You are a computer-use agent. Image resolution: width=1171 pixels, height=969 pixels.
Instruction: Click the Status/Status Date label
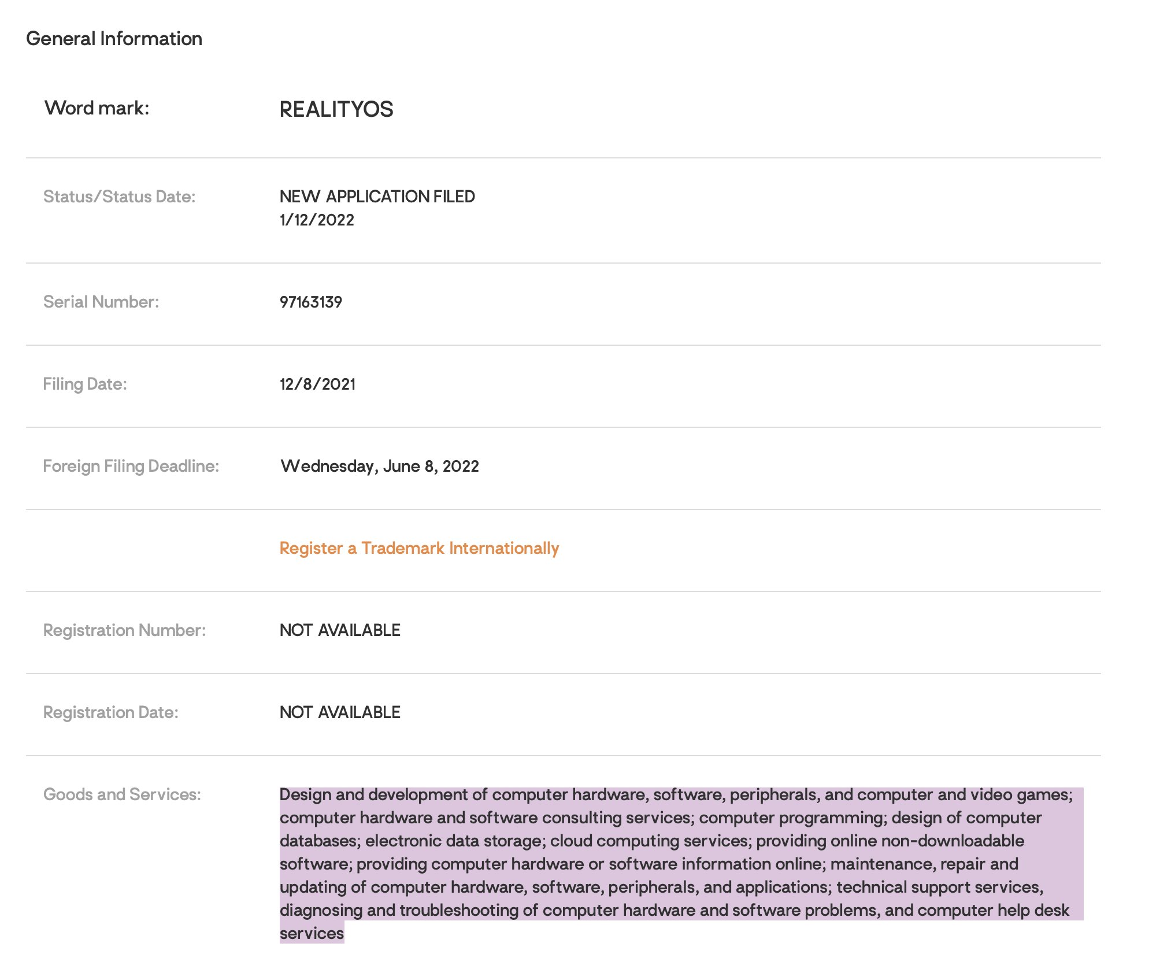[119, 197]
